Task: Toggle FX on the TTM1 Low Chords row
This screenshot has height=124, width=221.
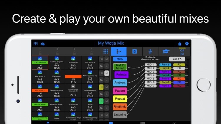Action: click(x=101, y=59)
